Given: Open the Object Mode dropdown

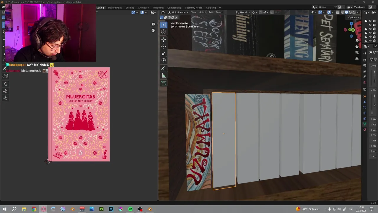Looking at the screenshot, I should coord(178,12).
